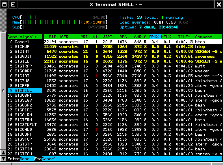This screenshot has height=165, width=223.
Task: Select SIGINT in signal list
Action: [x=25, y=52]
